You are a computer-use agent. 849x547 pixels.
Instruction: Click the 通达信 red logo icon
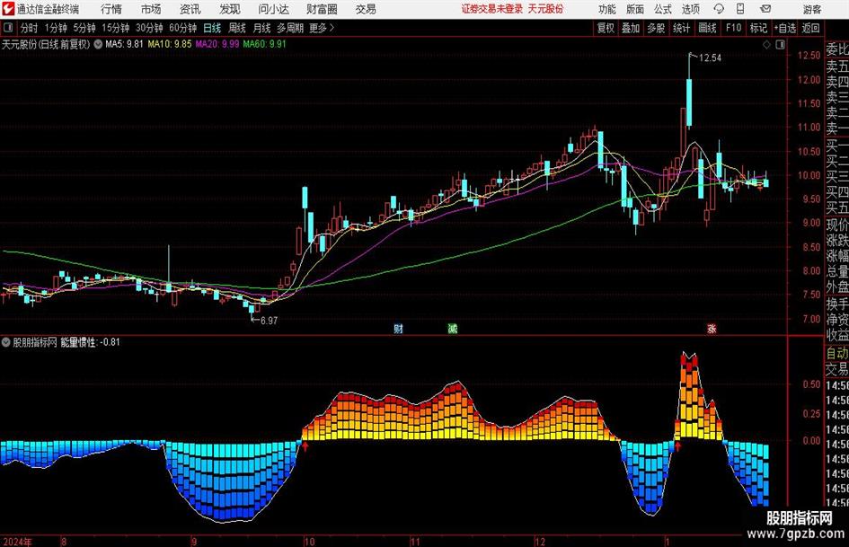[8, 9]
